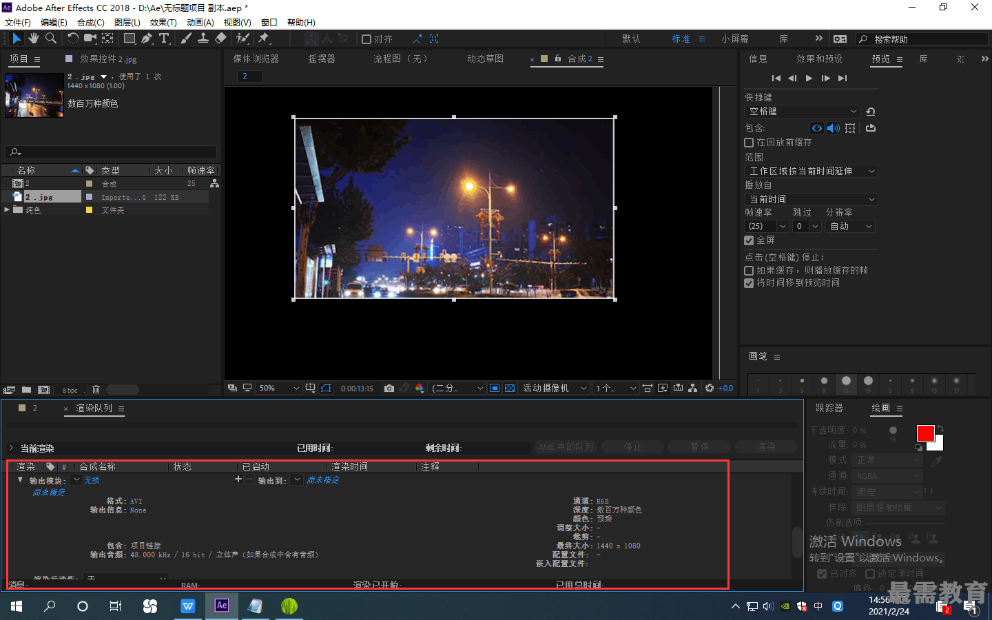
Task: Expand the 当前渲染 section
Action: click(11, 448)
